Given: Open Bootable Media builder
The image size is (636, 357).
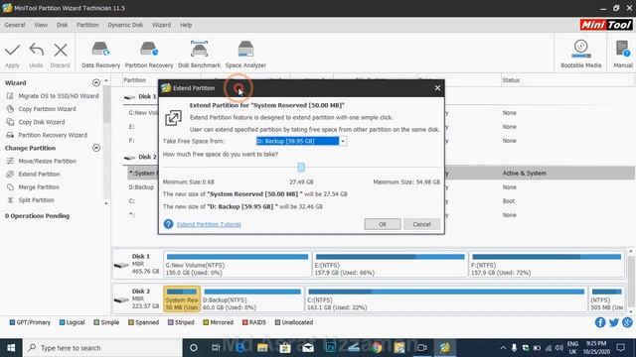Looking at the screenshot, I should coord(580,55).
